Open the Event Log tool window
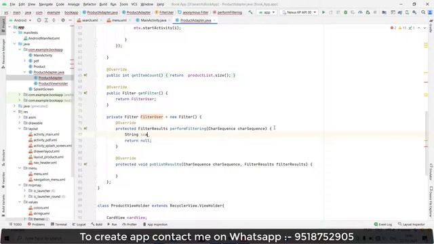434x244 pixels. click(x=383, y=224)
